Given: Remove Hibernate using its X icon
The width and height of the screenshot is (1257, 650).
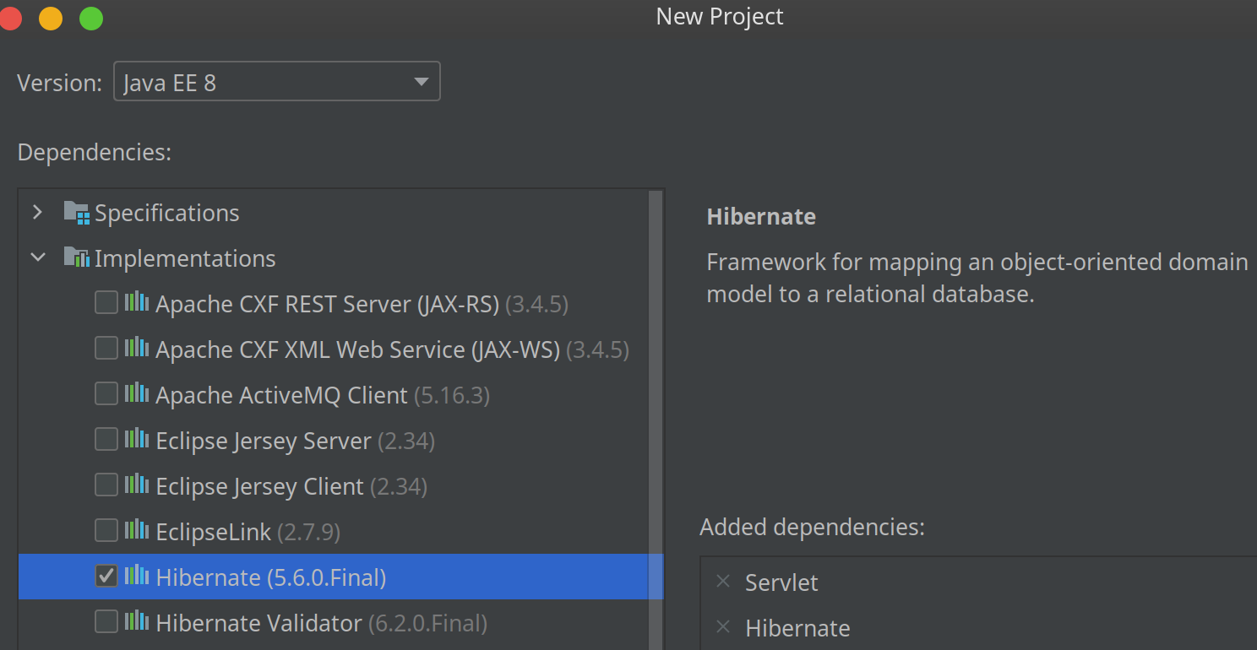Looking at the screenshot, I should (x=723, y=627).
